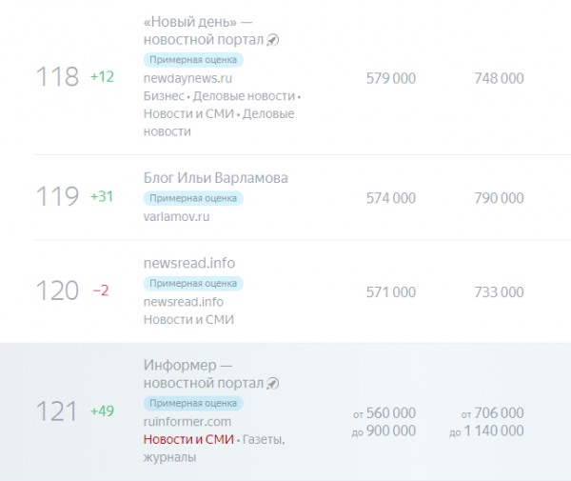Open Новости и СМИ under newsread.info

coord(188,320)
